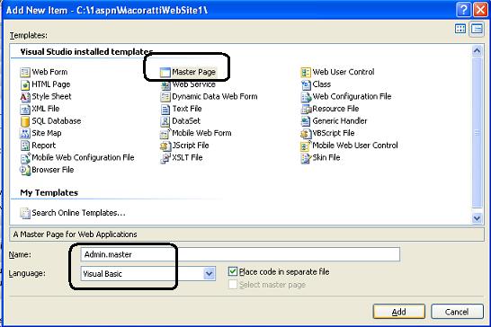This screenshot has width=491, height=327.
Task: Select the Site Map template icon
Action: click(x=25, y=134)
